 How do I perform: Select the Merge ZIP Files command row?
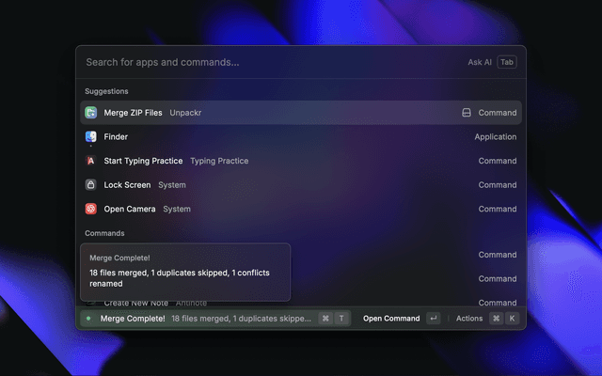[301, 113]
